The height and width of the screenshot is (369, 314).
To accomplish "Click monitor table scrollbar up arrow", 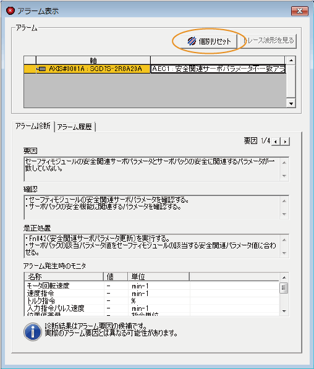I will pos(284,278).
